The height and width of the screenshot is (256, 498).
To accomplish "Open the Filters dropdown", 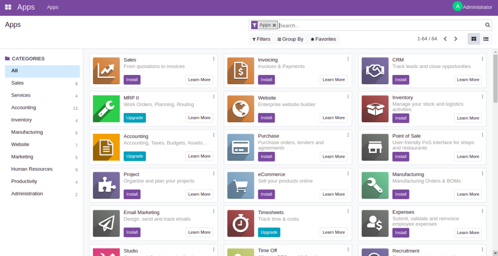I will [261, 39].
